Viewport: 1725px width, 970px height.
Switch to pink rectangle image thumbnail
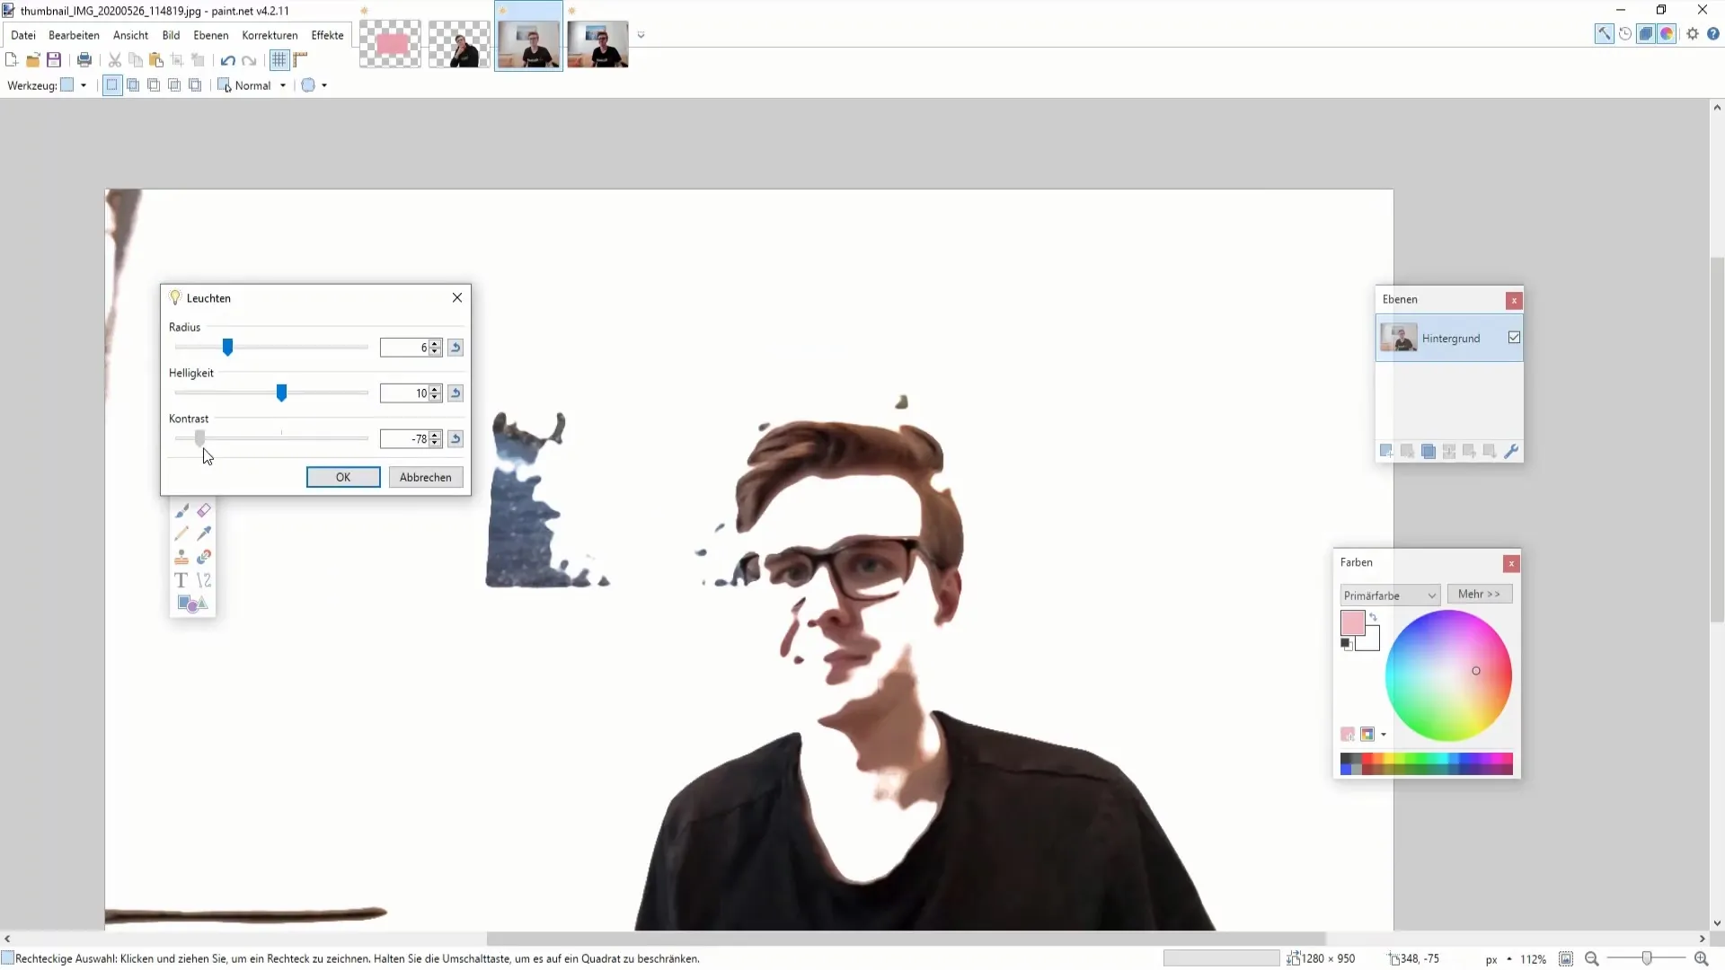(x=390, y=44)
